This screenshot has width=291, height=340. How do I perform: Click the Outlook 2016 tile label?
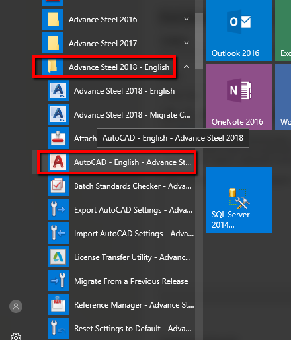click(x=235, y=53)
